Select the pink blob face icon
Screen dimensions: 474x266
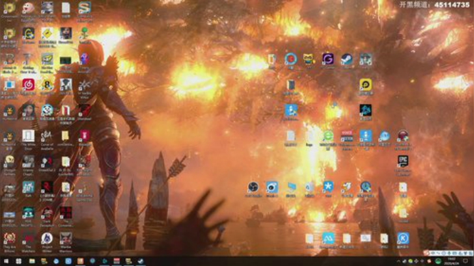28,8
